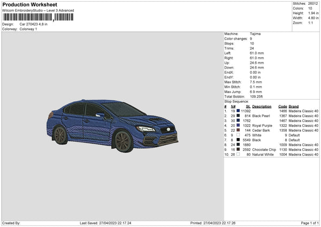Click the Page 1 of 1 footer text

pos(308,223)
